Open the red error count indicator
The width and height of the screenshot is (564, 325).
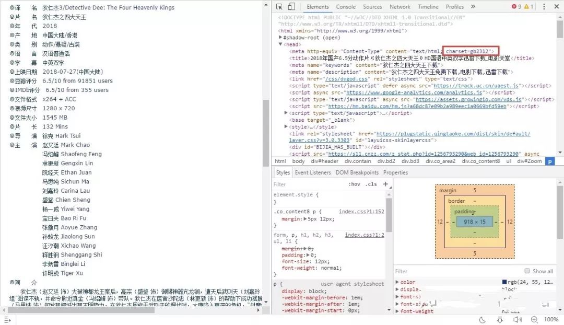(516, 6)
